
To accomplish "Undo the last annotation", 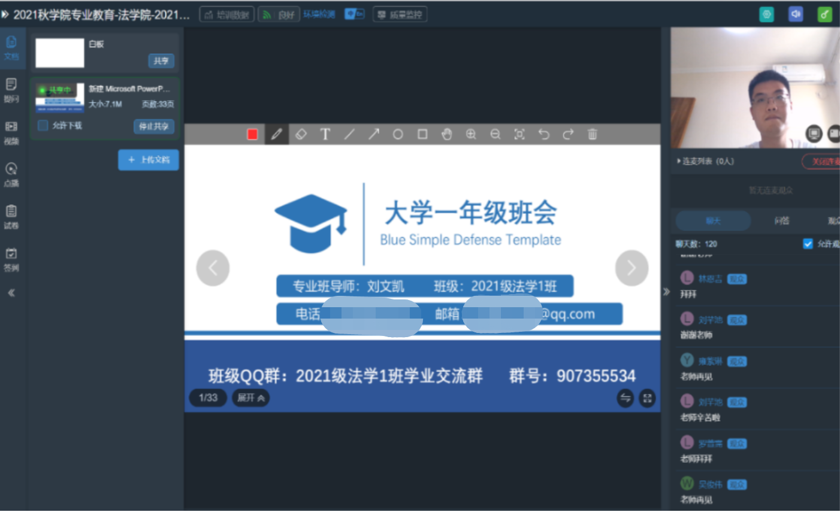I will tap(543, 134).
